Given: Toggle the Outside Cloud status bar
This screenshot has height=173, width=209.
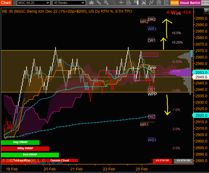Looking at the screenshot, I should click(60, 160).
